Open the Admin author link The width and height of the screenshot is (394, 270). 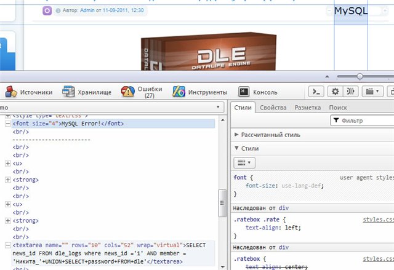[x=87, y=10]
